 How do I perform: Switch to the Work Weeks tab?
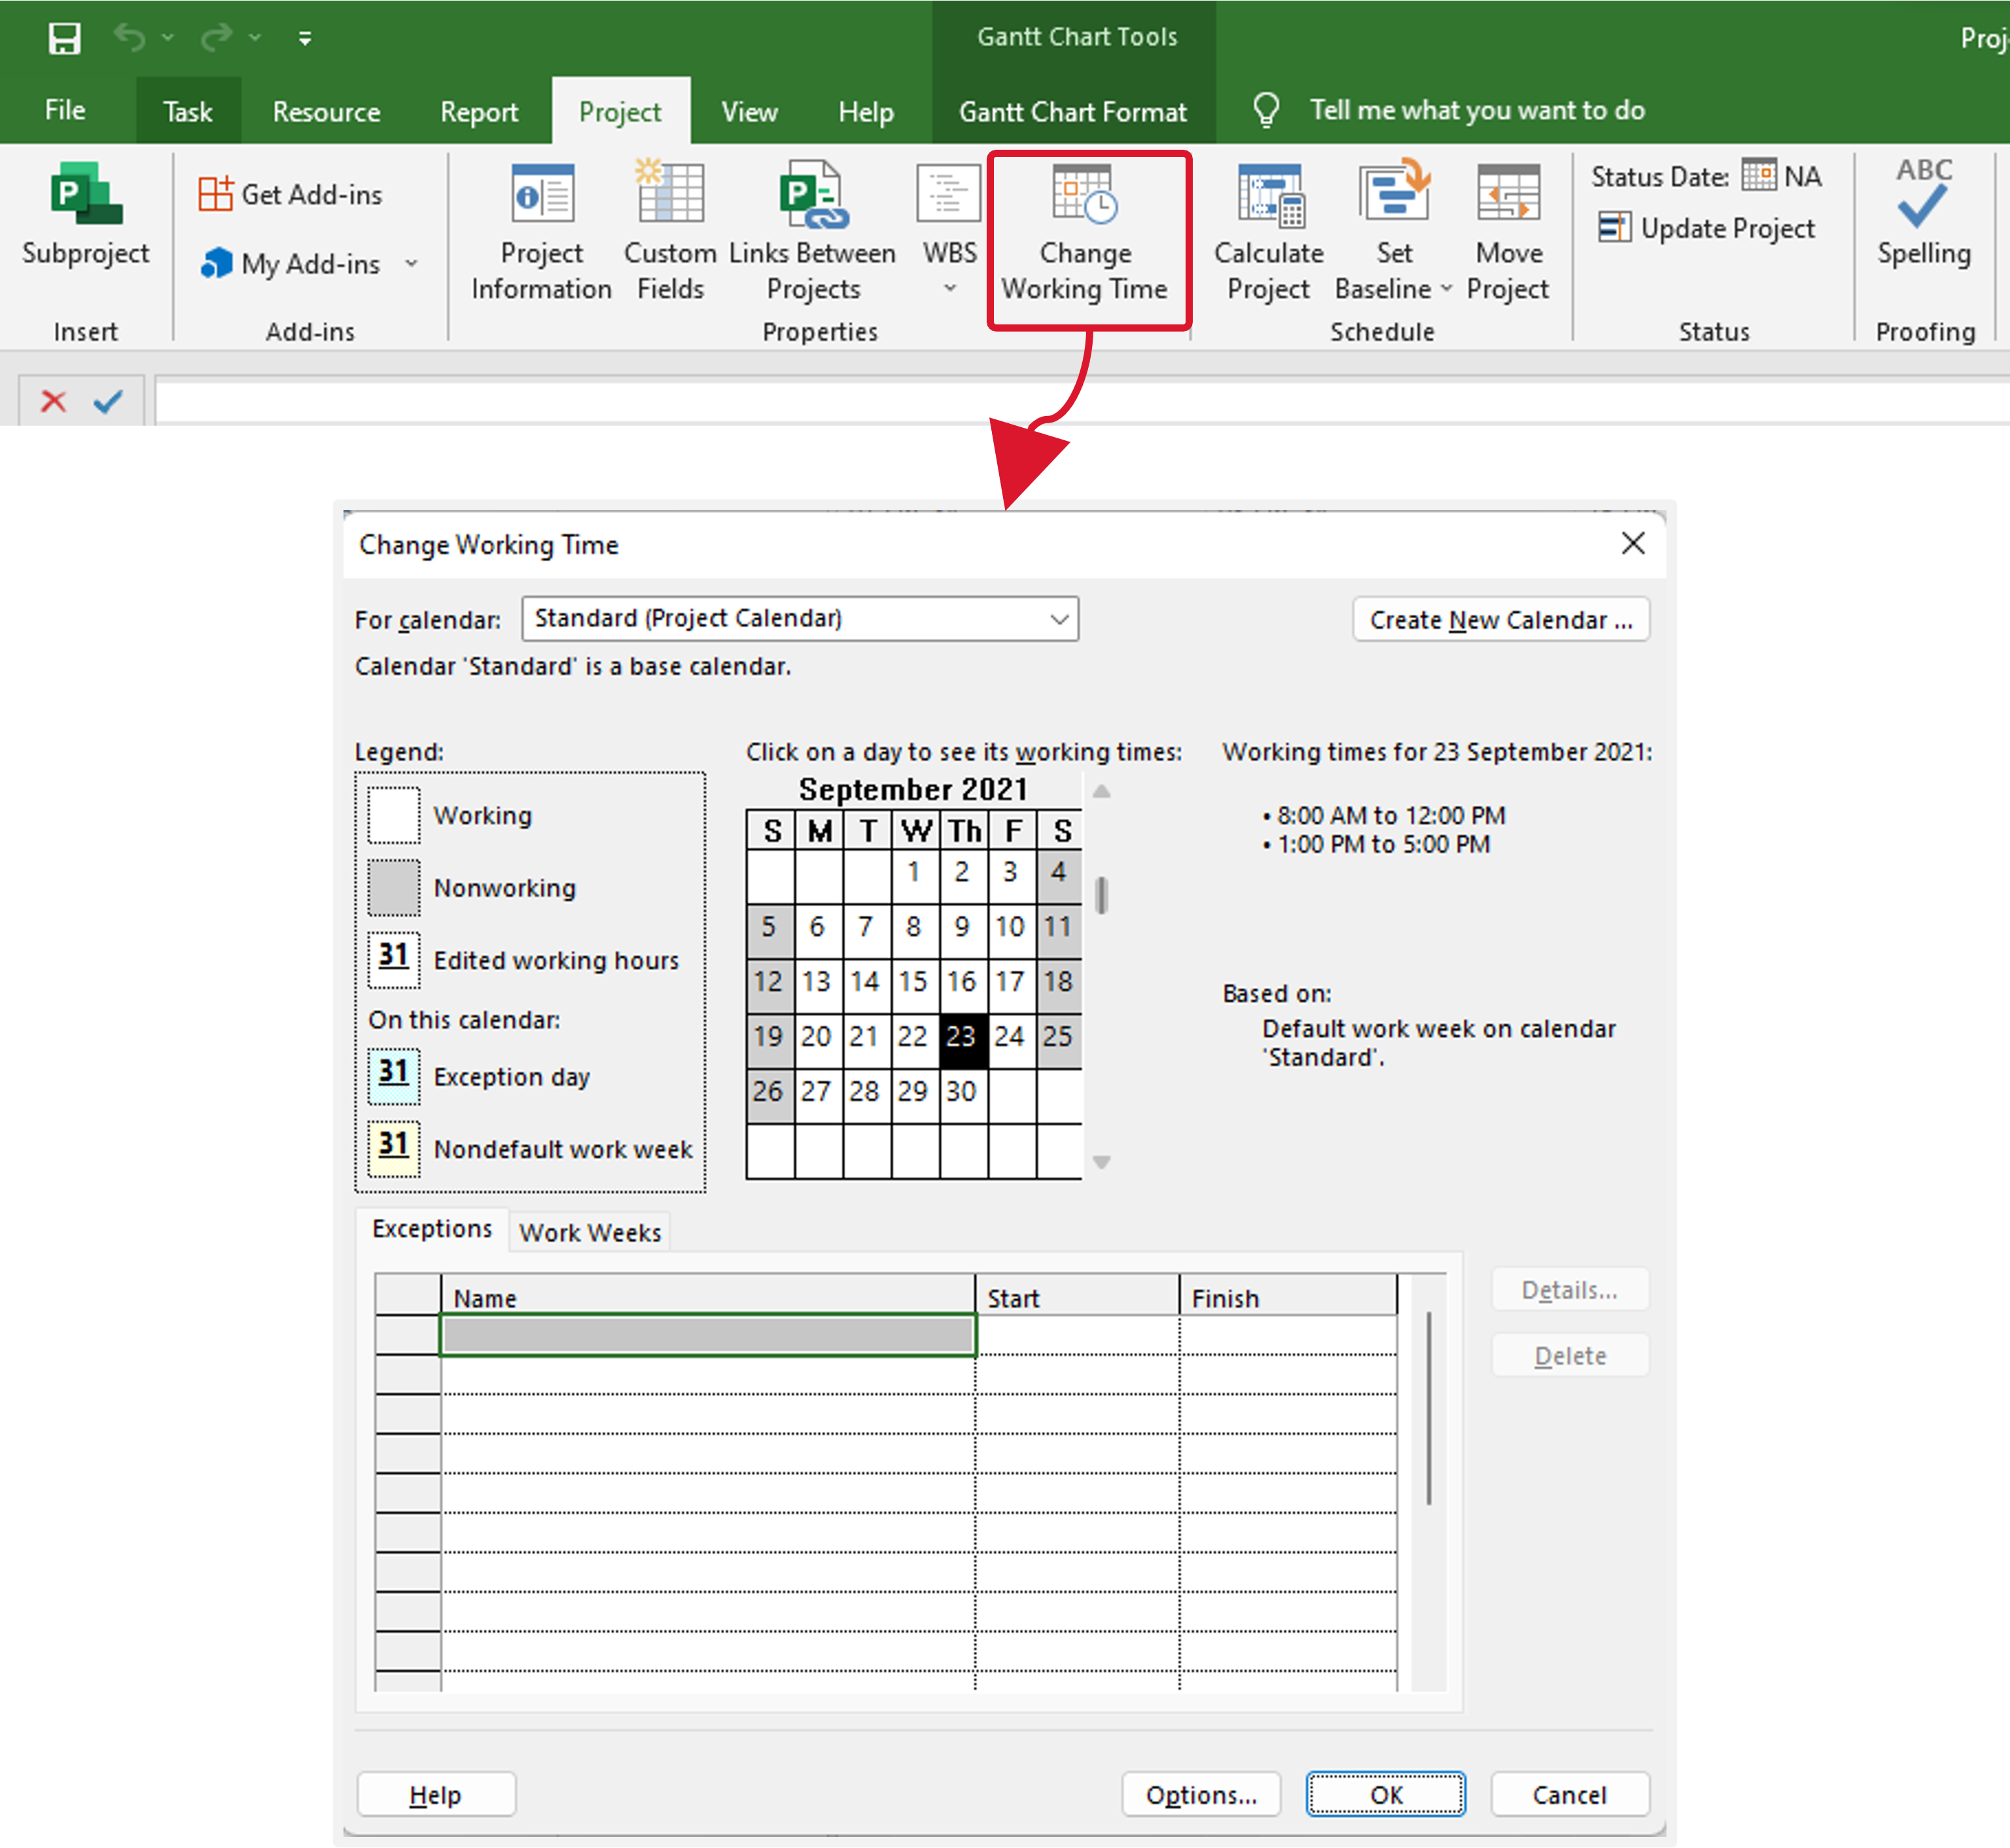click(x=590, y=1232)
